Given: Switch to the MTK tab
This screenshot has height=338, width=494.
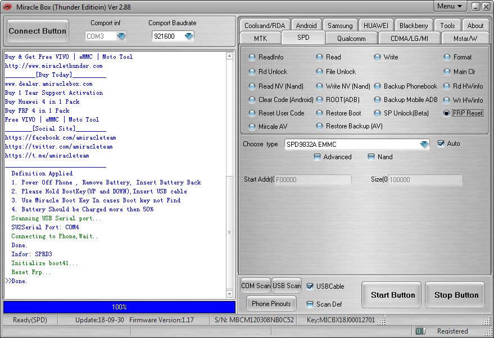Looking at the screenshot, I should (x=261, y=38).
